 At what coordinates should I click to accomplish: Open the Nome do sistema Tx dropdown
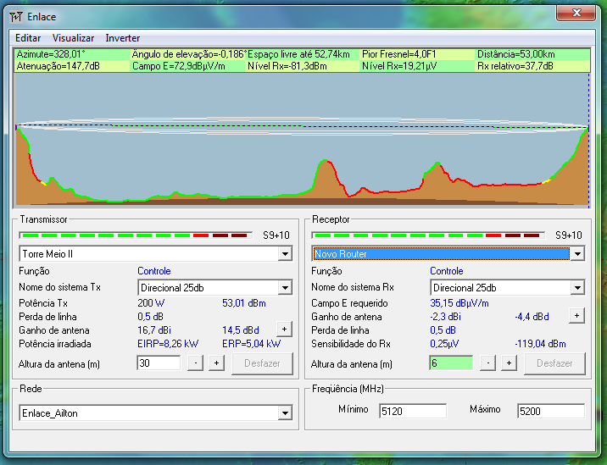tap(285, 288)
